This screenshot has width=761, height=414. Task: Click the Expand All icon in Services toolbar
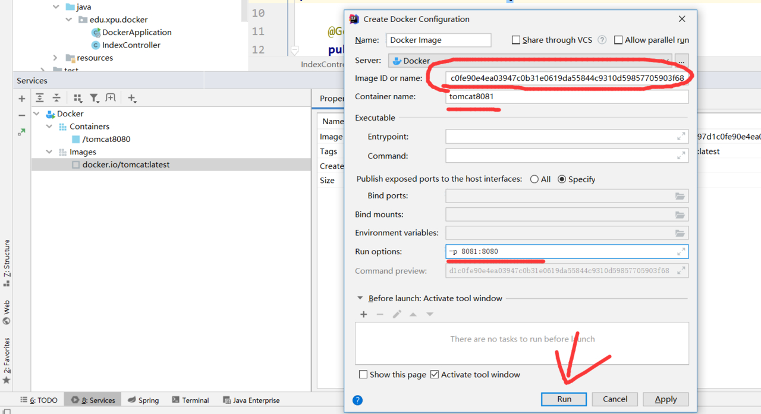point(40,98)
